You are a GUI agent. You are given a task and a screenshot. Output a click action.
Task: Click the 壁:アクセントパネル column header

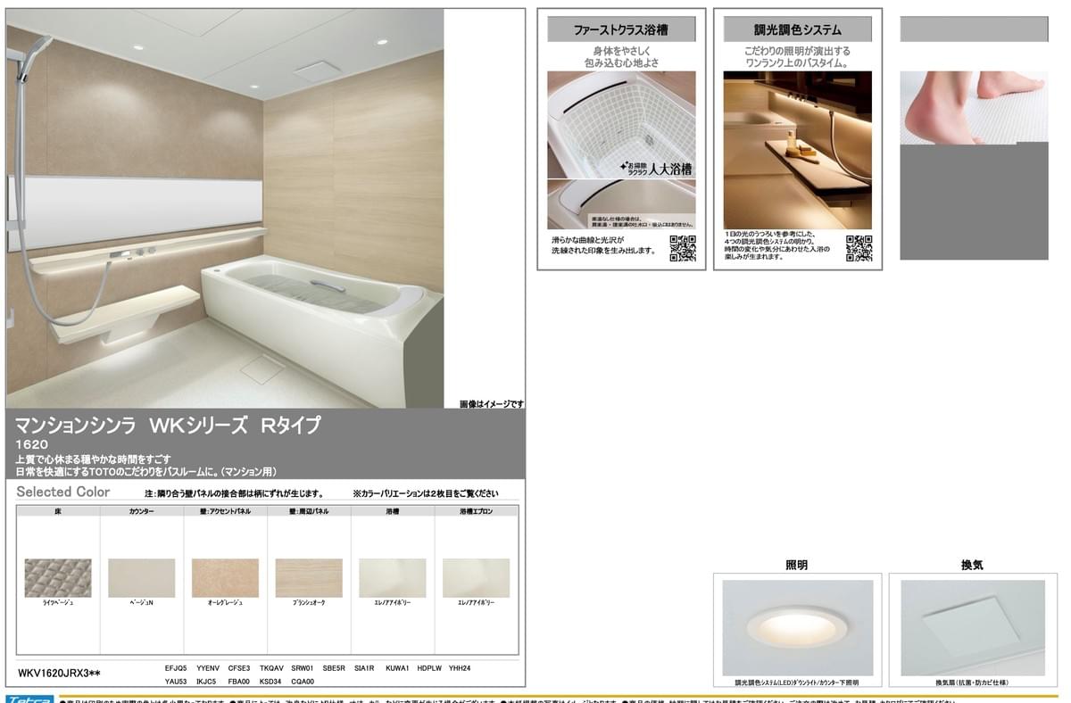coord(225,512)
